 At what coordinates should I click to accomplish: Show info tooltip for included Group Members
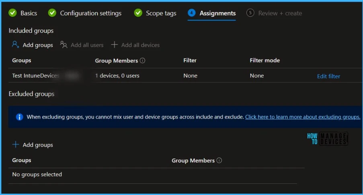(143, 60)
